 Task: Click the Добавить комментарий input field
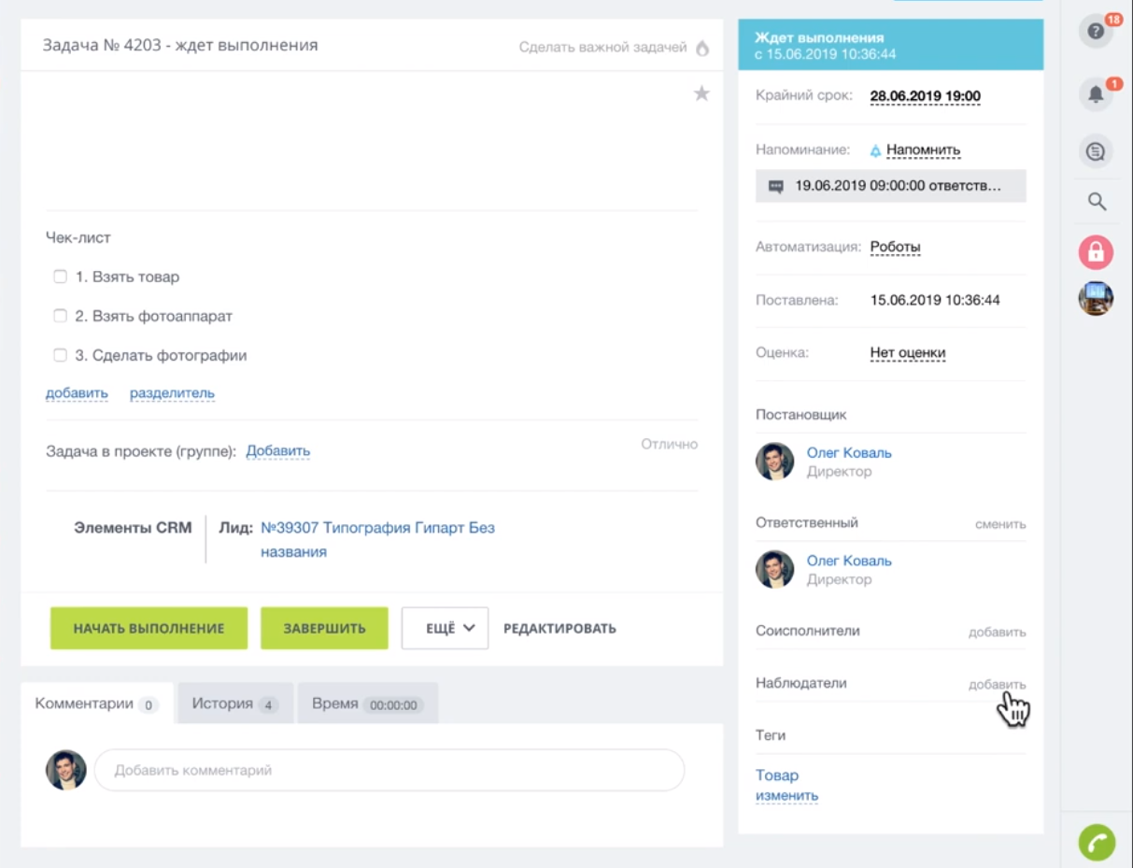[x=389, y=771]
